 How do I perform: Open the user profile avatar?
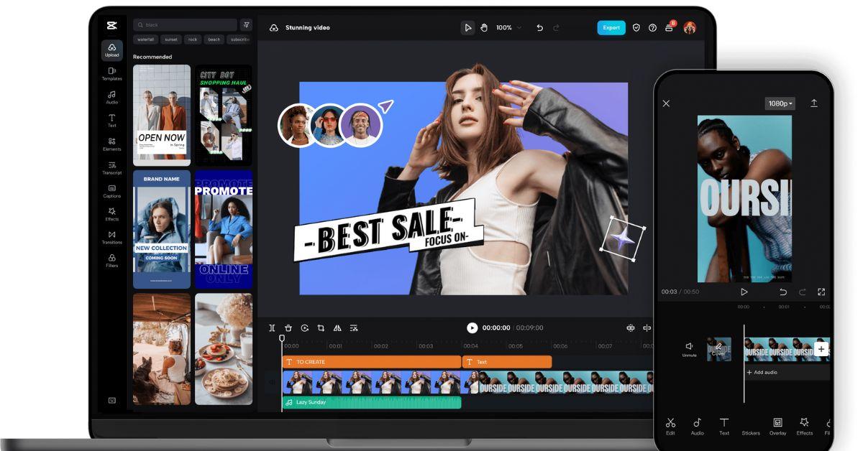pos(690,28)
